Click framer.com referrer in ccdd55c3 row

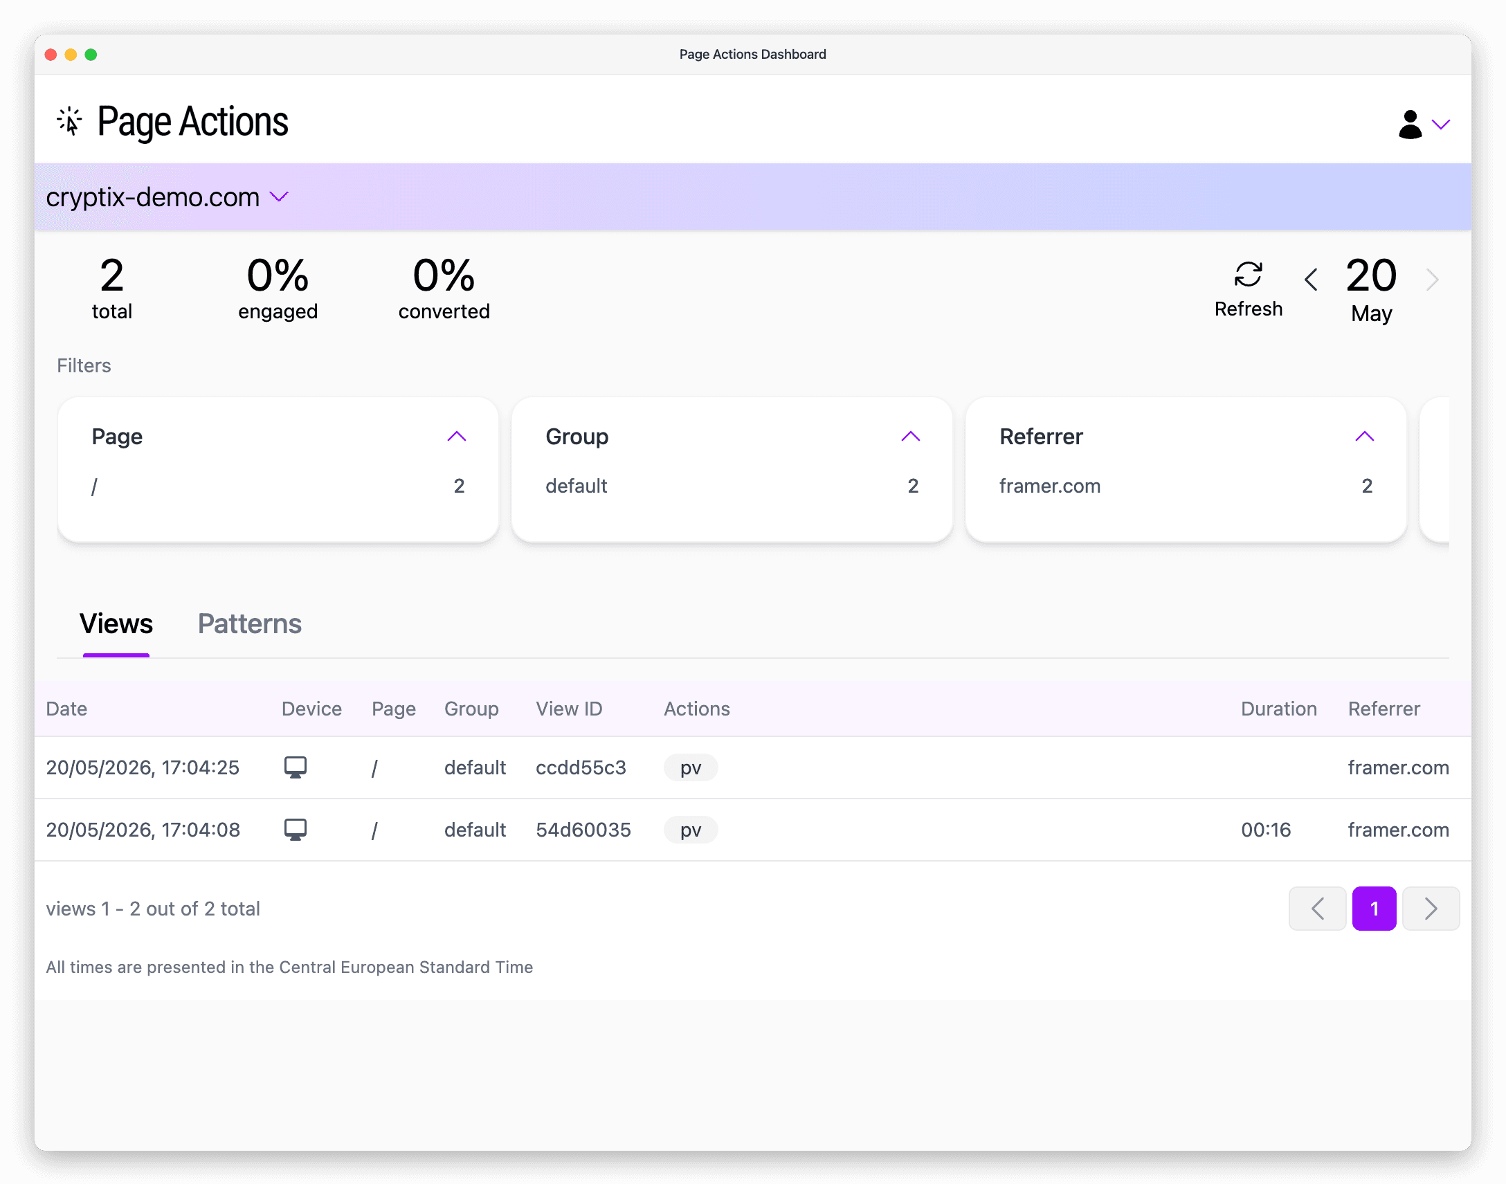point(1398,767)
